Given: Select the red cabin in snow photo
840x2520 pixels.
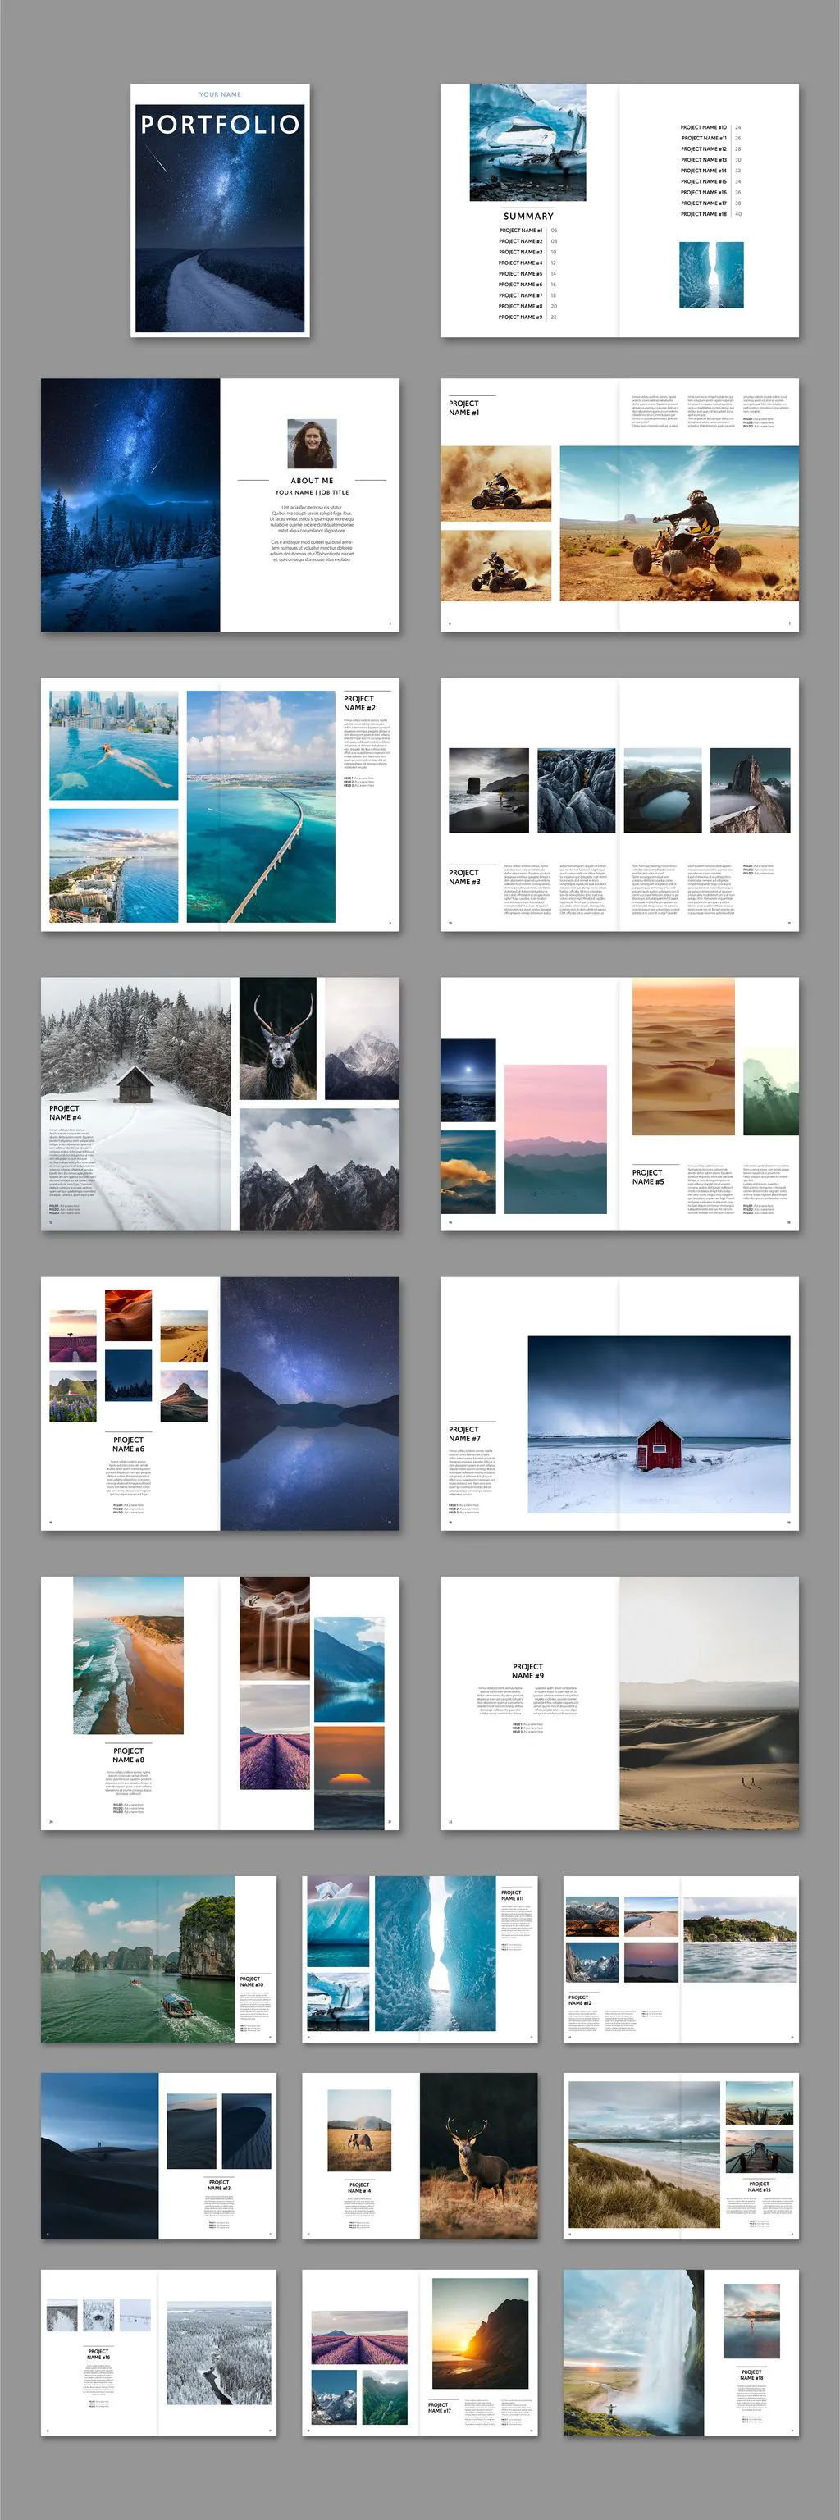Looking at the screenshot, I should (x=659, y=1423).
